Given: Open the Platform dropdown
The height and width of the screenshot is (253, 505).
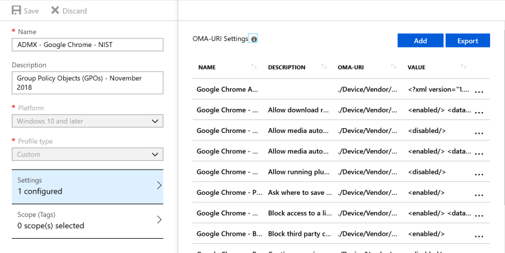Looking at the screenshot, I should 87,121.
